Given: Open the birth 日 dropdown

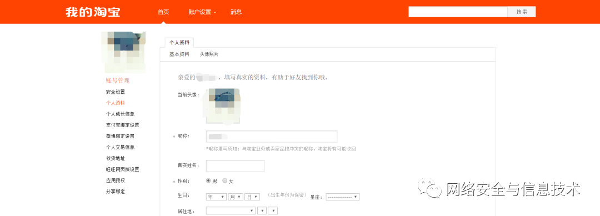Looking at the screenshot, I should coord(252,197).
